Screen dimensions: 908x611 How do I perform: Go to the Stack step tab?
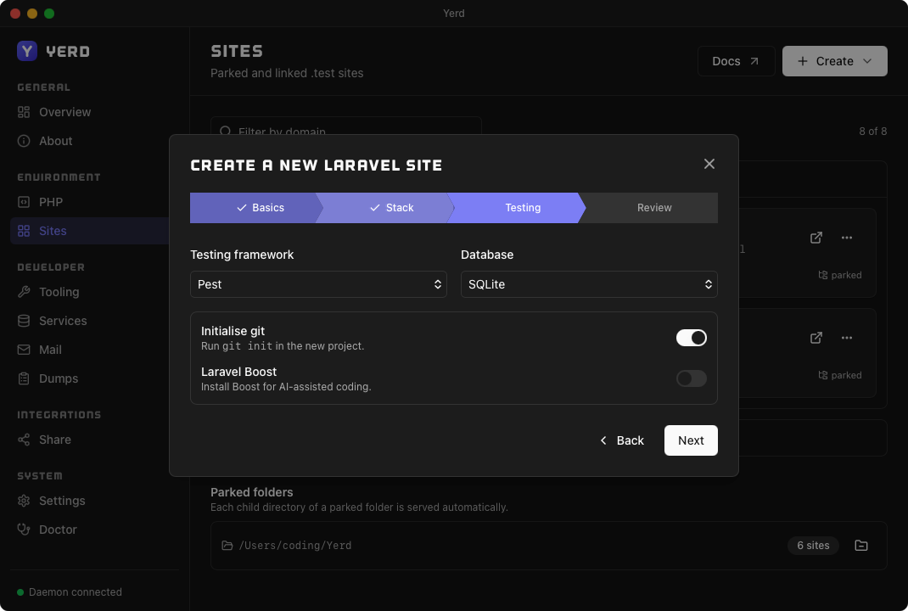[387, 208]
